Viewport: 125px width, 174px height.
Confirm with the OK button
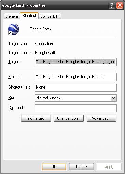coord(54,167)
